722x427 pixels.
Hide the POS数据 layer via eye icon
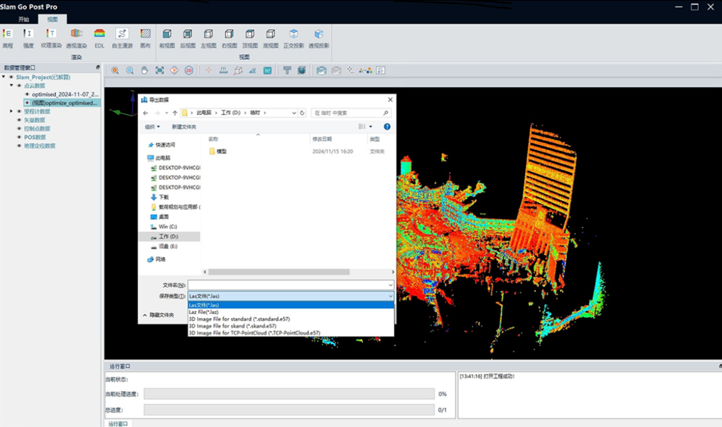click(x=19, y=137)
